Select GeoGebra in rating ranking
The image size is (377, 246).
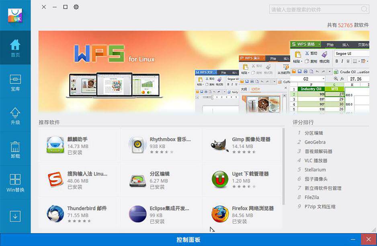[315, 142]
